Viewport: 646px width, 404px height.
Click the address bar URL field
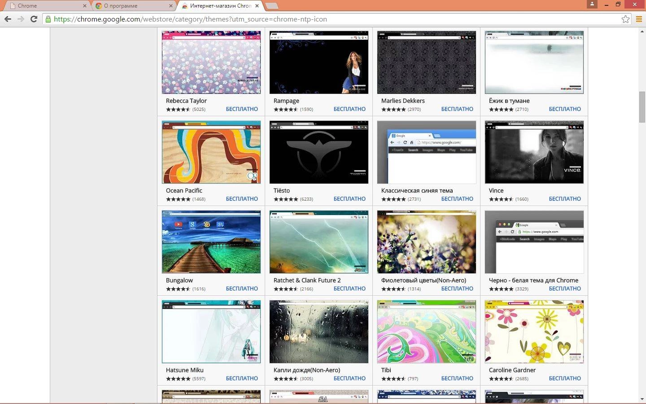[336, 19]
